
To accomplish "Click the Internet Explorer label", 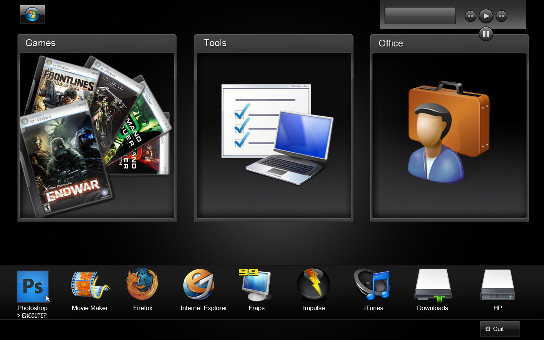I will [x=204, y=308].
